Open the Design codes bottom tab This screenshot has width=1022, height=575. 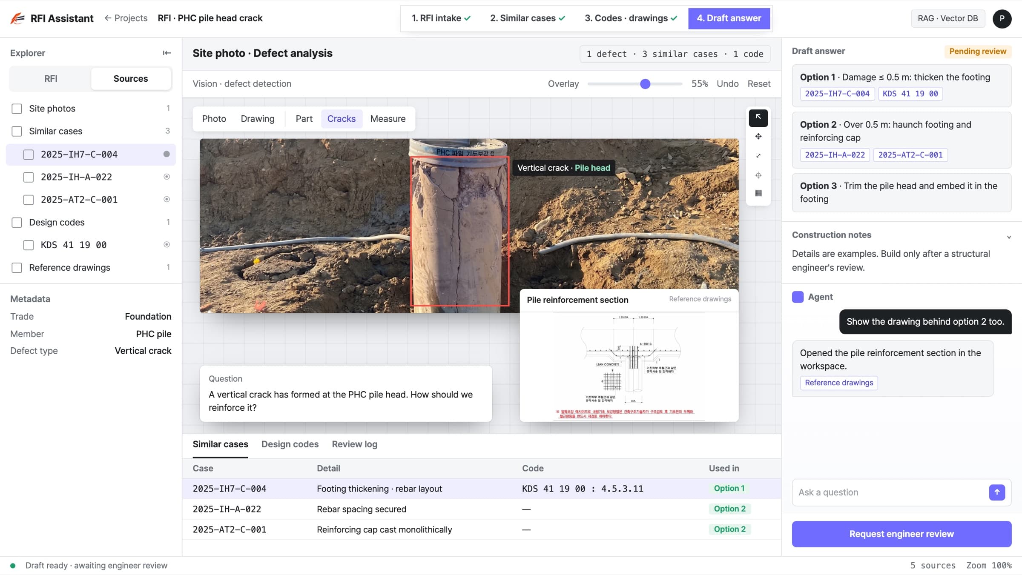[290, 444]
